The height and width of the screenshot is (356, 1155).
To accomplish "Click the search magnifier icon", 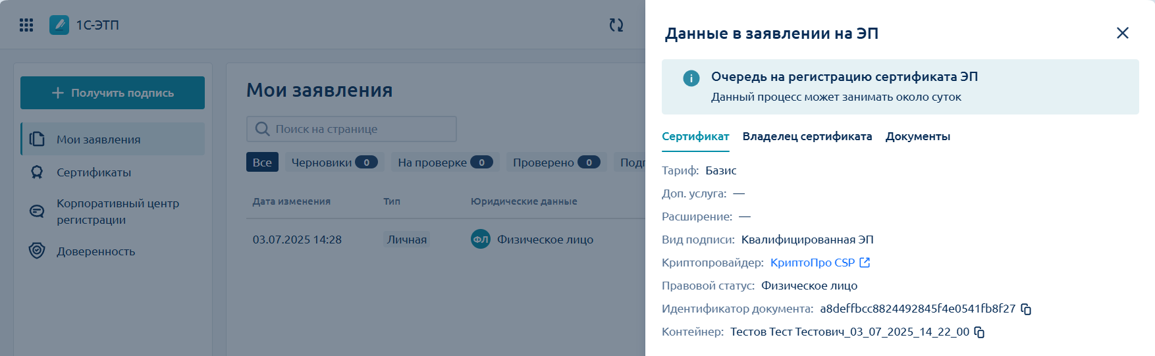I will coord(262,129).
